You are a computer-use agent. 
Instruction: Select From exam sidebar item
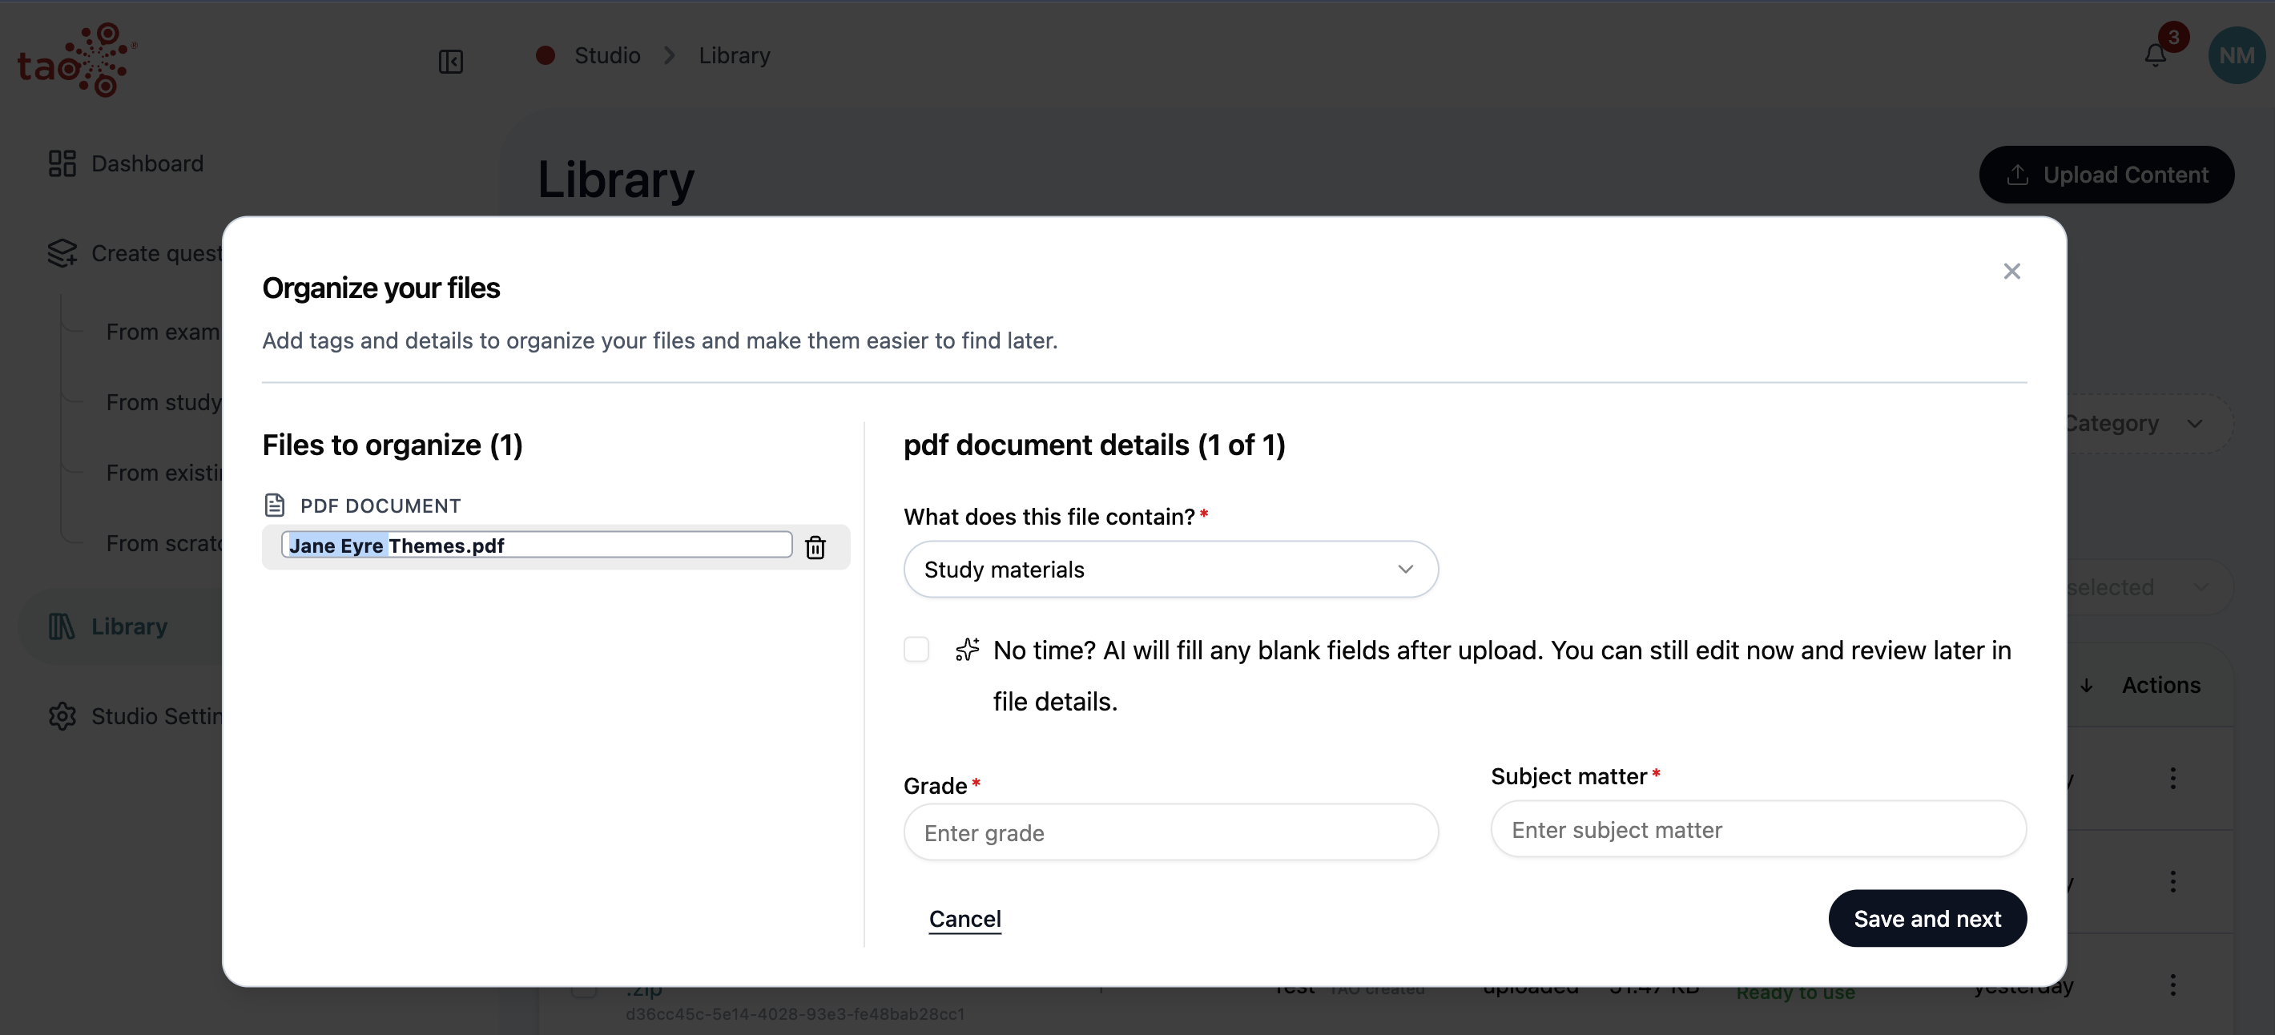(163, 332)
